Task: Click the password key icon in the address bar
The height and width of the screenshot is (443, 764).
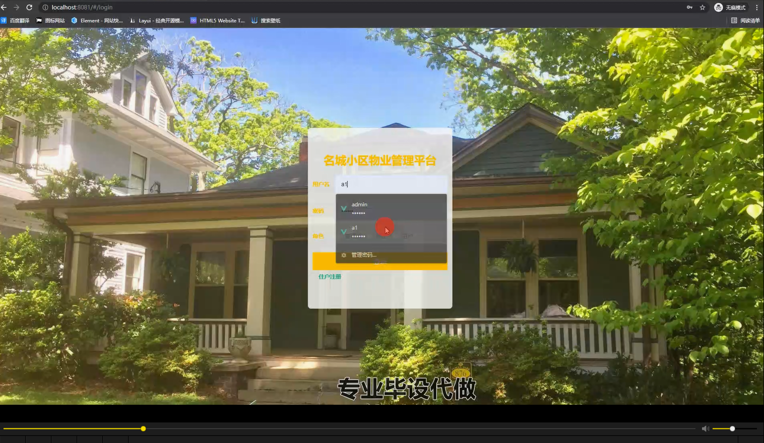Action: (x=689, y=7)
